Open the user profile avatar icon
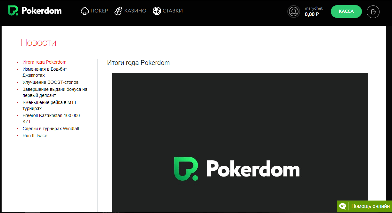The image size is (392, 213). (293, 12)
